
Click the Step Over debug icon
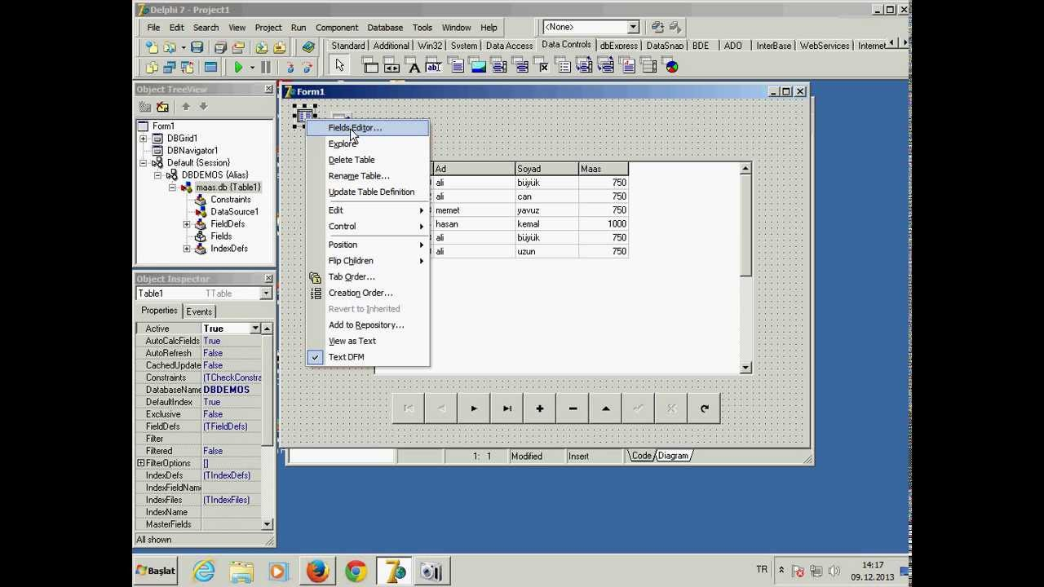point(307,68)
